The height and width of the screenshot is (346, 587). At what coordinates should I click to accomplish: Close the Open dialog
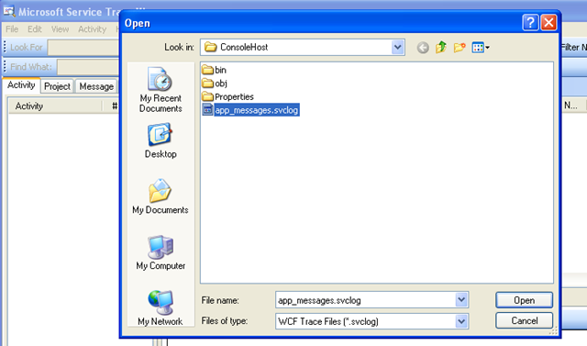point(548,23)
